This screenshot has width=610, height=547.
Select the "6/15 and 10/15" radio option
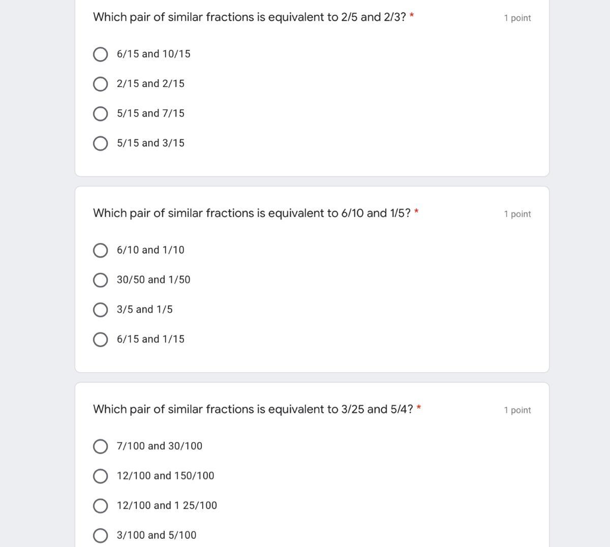tap(101, 54)
